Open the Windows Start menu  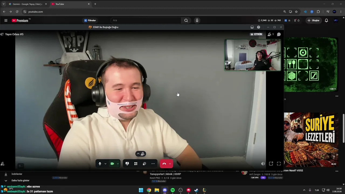pos(141,190)
